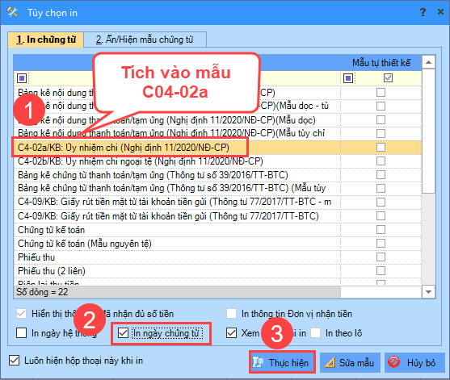Tick the In theo lô checkbox
This screenshot has height=380, width=450.
point(315,333)
